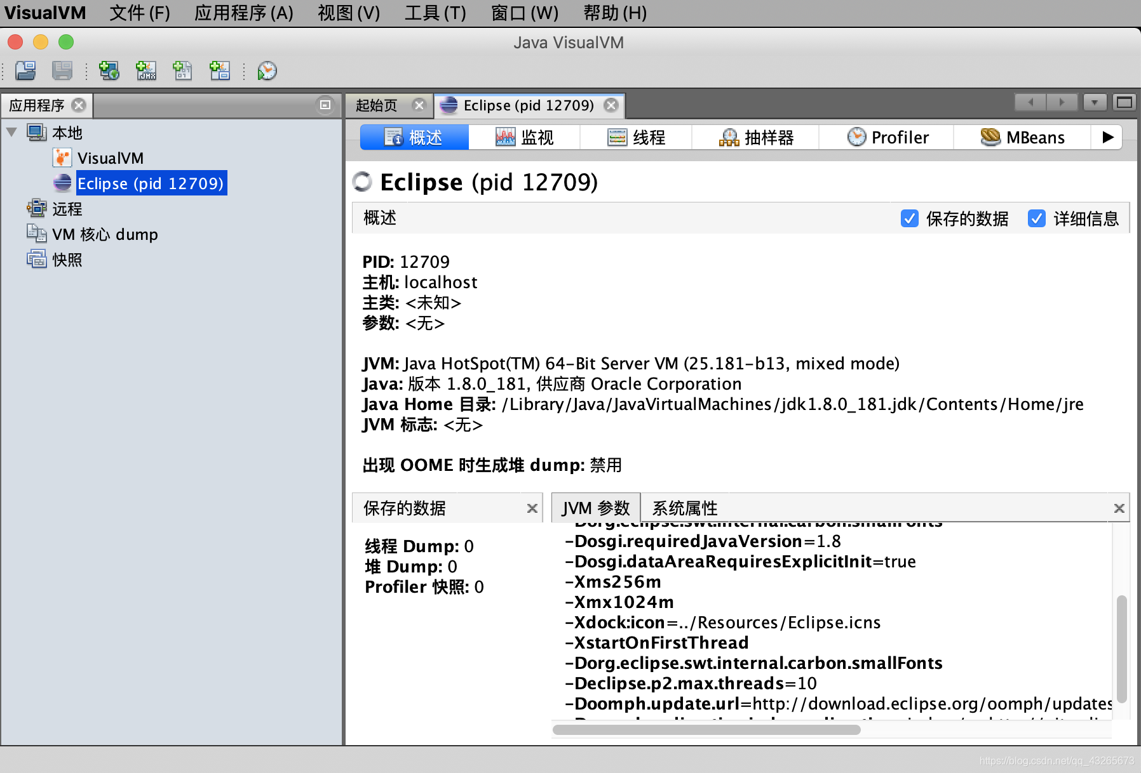Click the 远程 remote hosts icon
The width and height of the screenshot is (1141, 773).
(37, 208)
